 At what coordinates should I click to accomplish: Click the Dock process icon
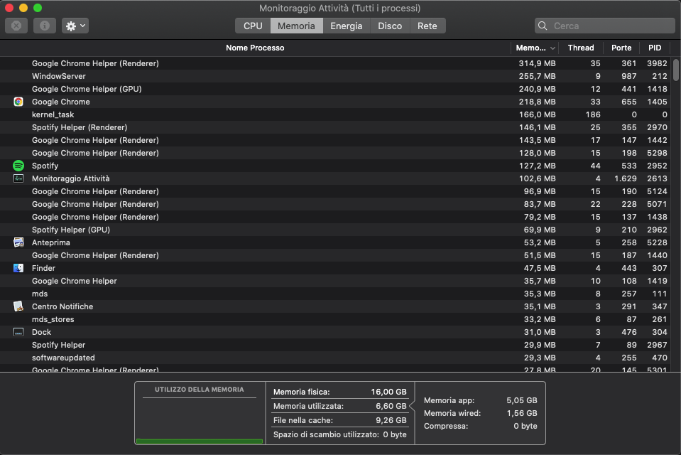tap(18, 332)
